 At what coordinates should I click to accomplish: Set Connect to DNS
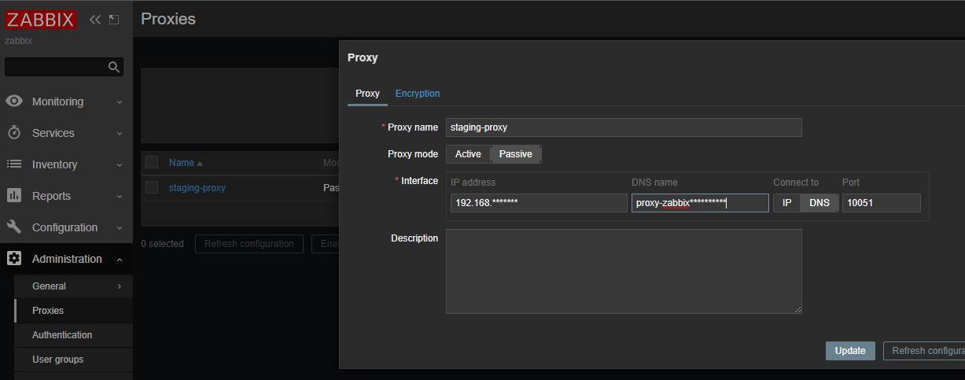pyautogui.click(x=820, y=203)
